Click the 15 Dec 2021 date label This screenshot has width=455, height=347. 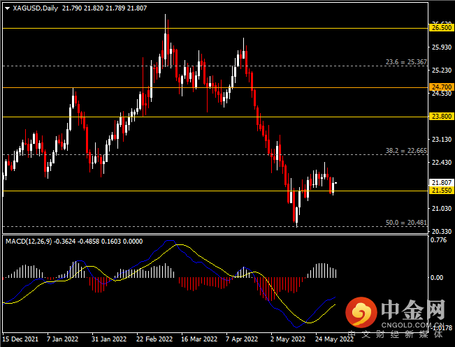point(21,339)
